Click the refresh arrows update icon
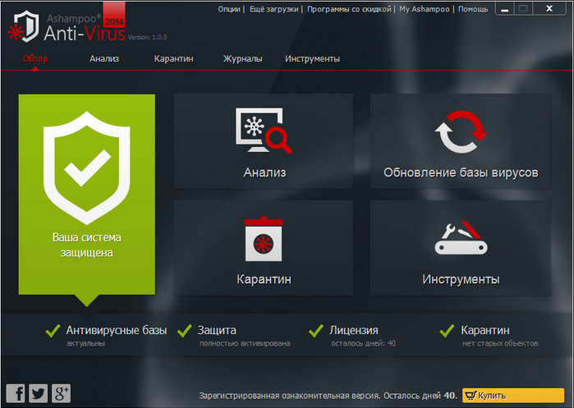Image resolution: width=574 pixels, height=408 pixels. pyautogui.click(x=461, y=131)
